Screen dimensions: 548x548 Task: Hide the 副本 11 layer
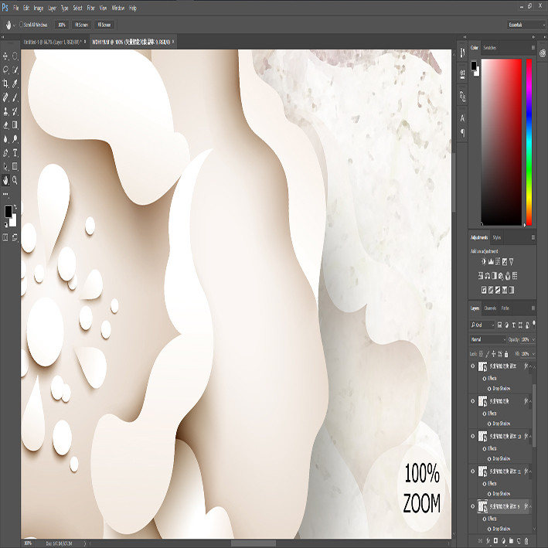coord(473,471)
